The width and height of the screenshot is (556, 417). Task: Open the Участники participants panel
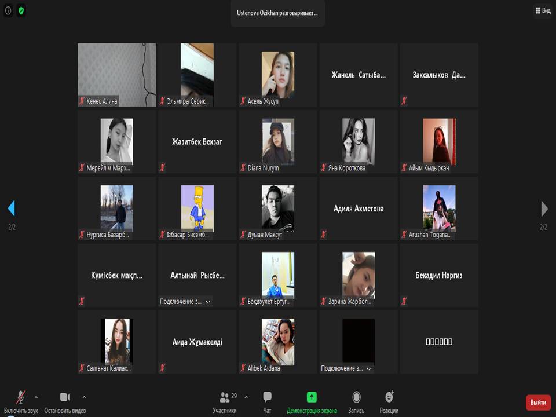[x=225, y=397]
